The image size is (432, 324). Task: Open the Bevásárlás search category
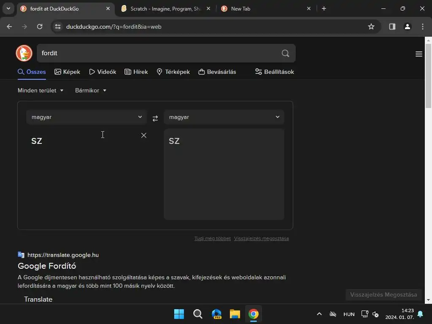coord(217,72)
